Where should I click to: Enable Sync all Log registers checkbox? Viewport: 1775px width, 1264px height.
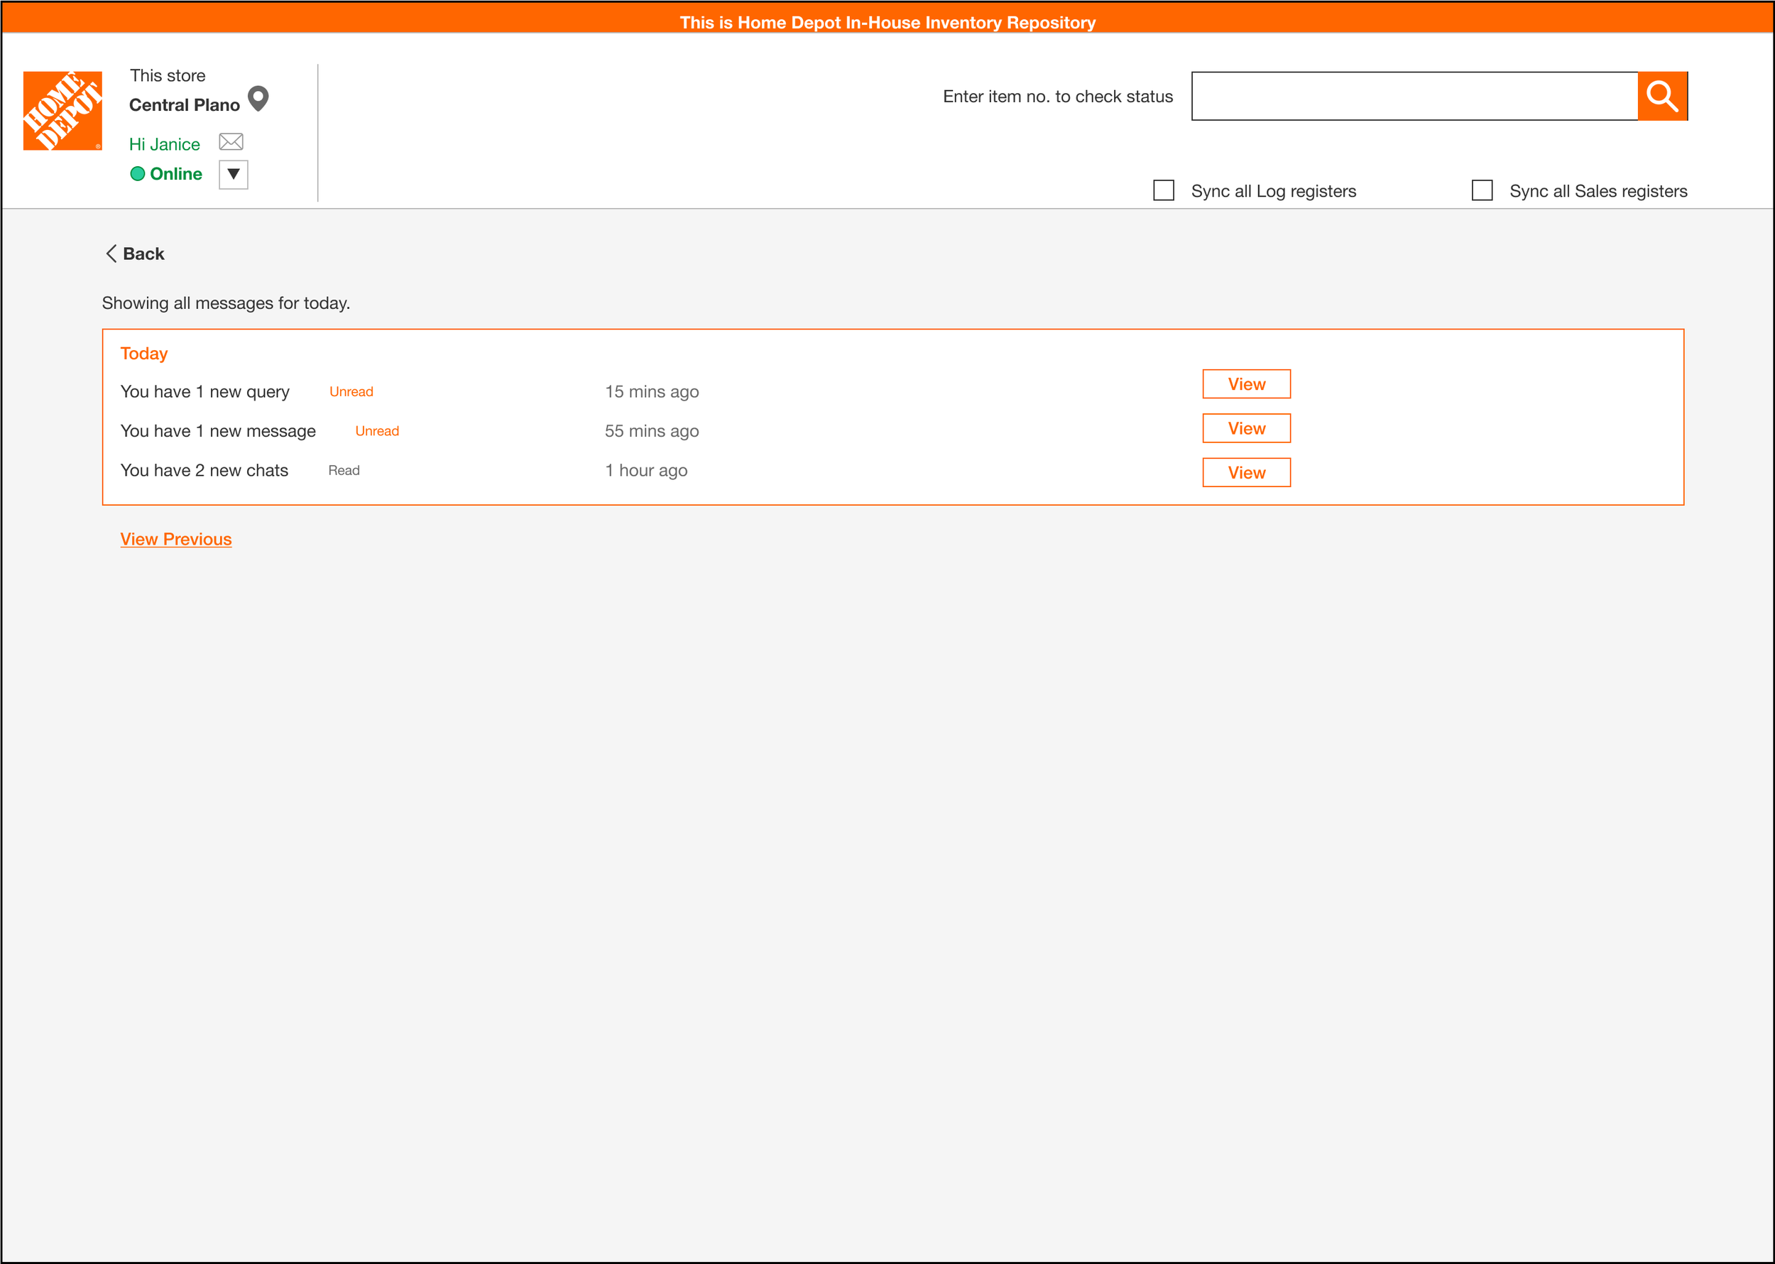[1164, 191]
